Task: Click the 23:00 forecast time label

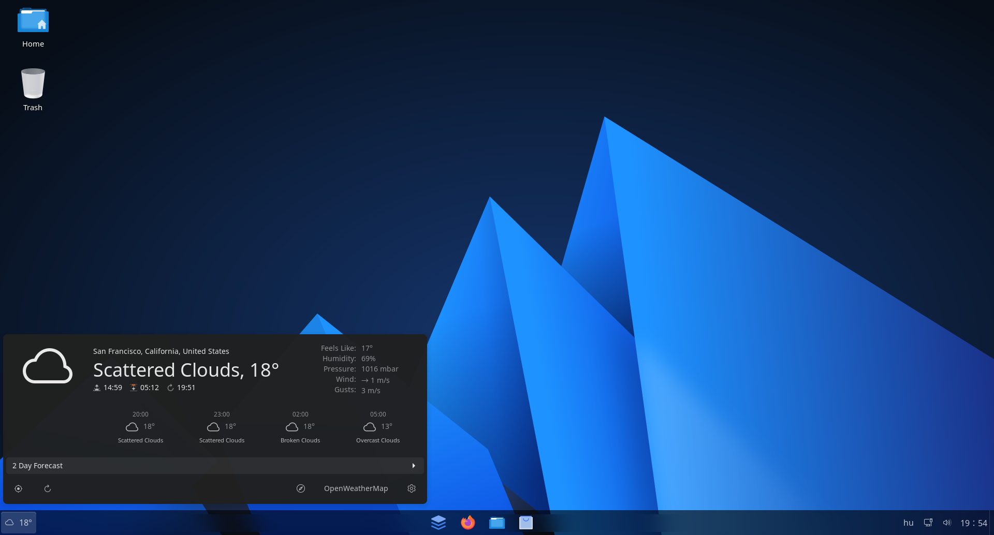Action: [x=222, y=414]
